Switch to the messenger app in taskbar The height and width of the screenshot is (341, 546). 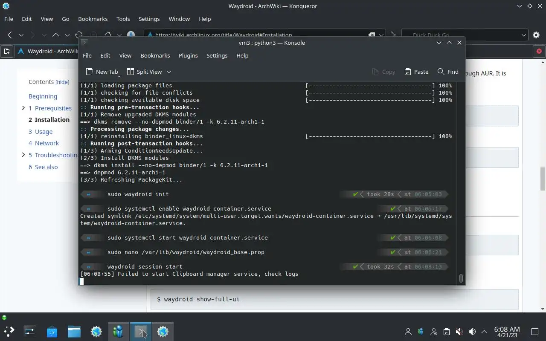[119, 331]
